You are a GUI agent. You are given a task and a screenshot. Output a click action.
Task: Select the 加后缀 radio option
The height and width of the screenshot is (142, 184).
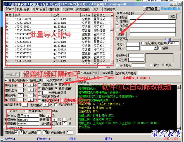pos(117,25)
